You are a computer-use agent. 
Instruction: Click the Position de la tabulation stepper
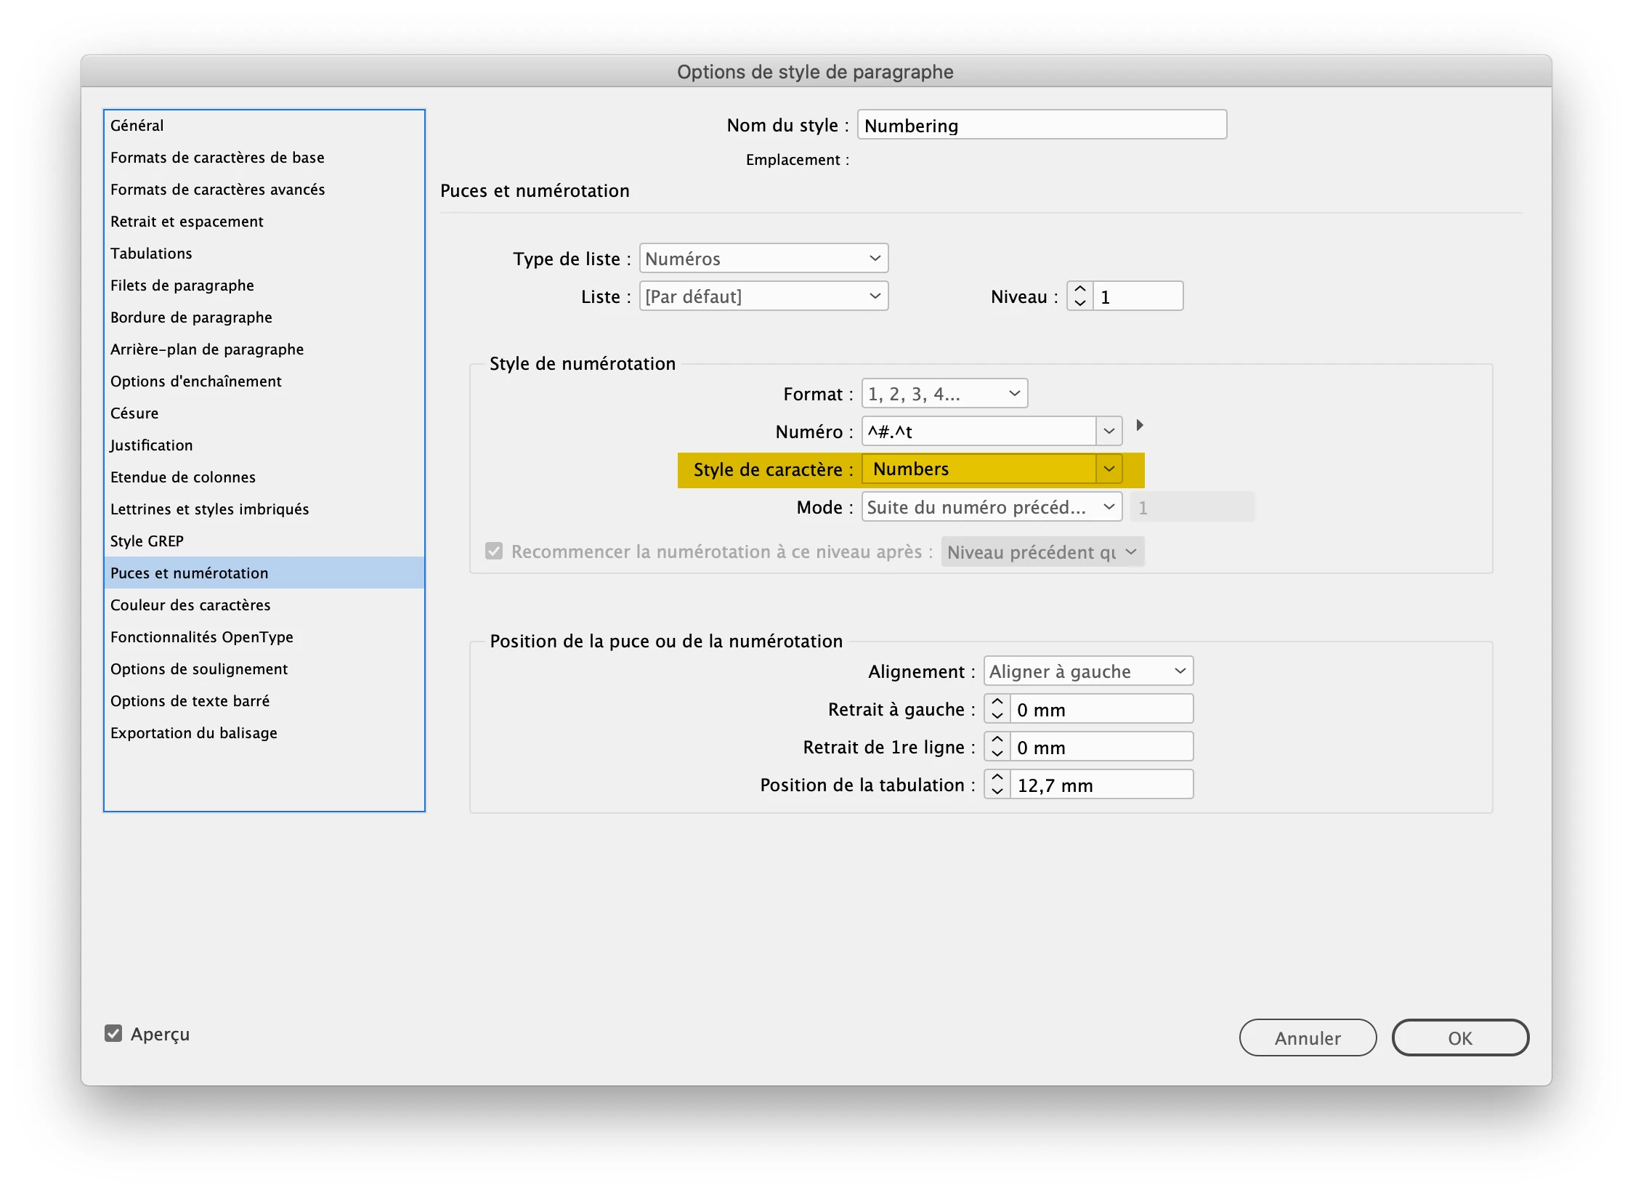[997, 785]
